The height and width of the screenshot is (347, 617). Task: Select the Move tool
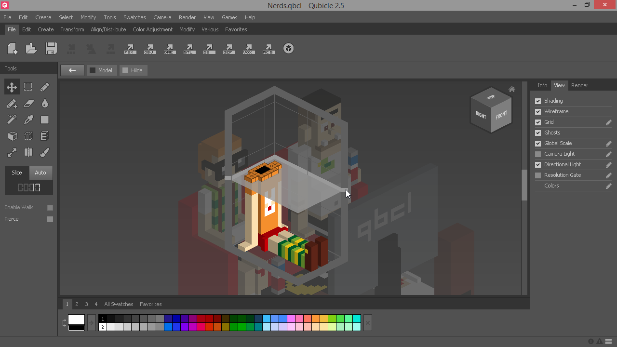pos(12,87)
